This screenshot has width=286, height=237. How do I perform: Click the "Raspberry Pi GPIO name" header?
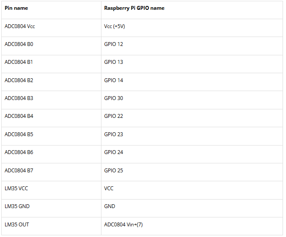[134, 8]
